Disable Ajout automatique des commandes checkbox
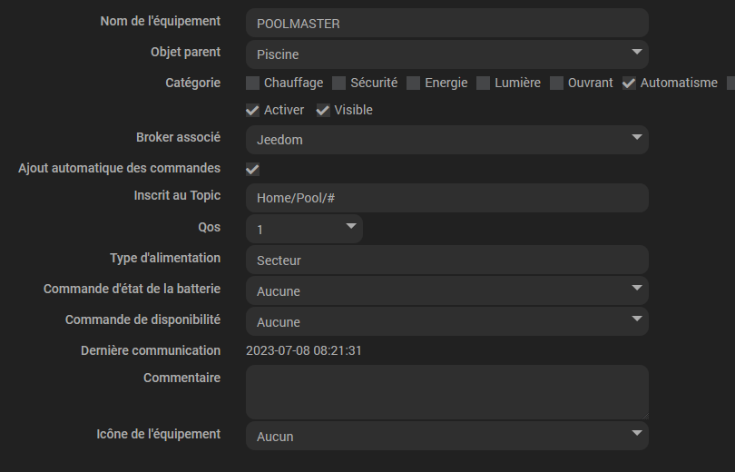Image resolution: width=735 pixels, height=472 pixels. pos(253,169)
